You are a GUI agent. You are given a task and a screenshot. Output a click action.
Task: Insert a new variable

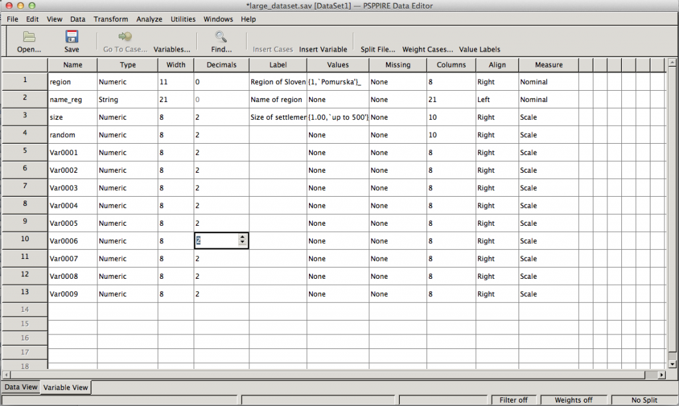pyautogui.click(x=323, y=49)
